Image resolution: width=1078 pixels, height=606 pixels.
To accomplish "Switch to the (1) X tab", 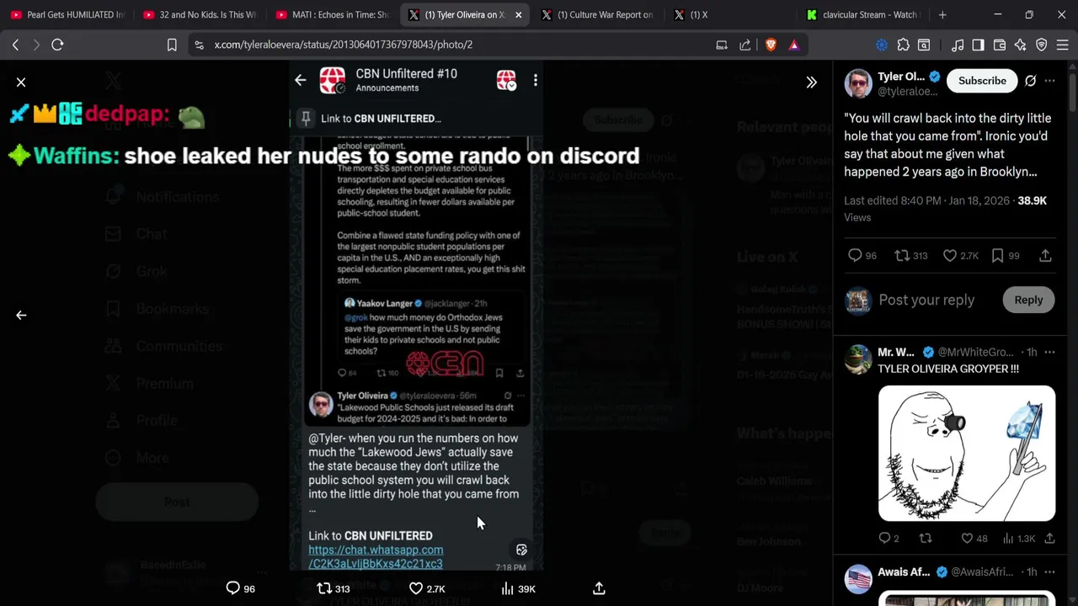I will (x=731, y=14).
